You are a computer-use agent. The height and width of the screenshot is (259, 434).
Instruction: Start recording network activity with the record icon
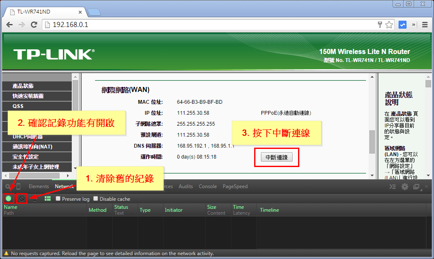[x=8, y=198]
